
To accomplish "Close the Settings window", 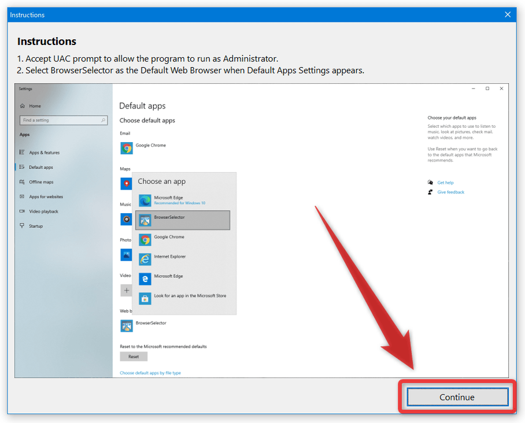I will (x=501, y=88).
